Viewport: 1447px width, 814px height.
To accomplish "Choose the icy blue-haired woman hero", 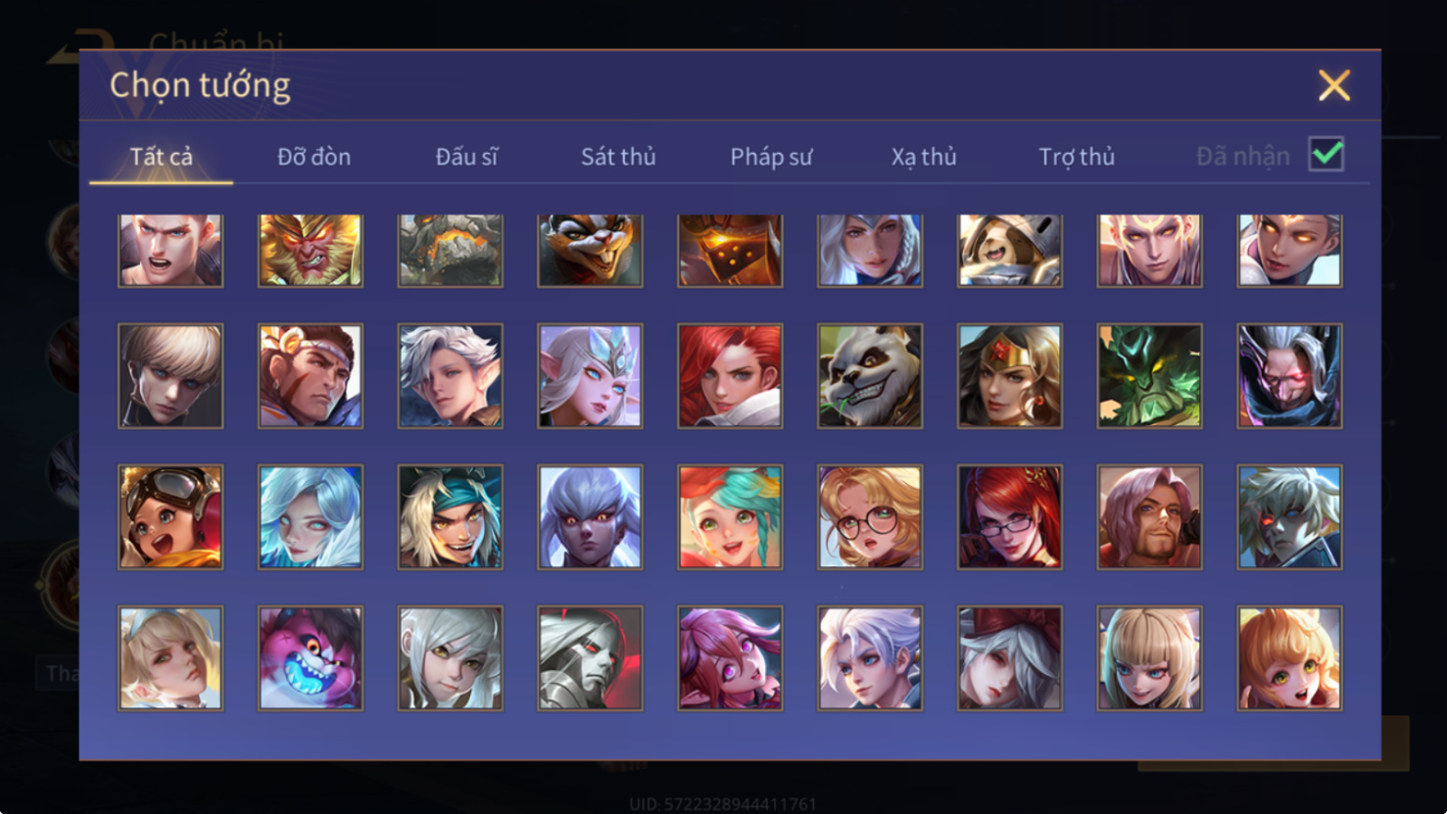I will pos(311,517).
